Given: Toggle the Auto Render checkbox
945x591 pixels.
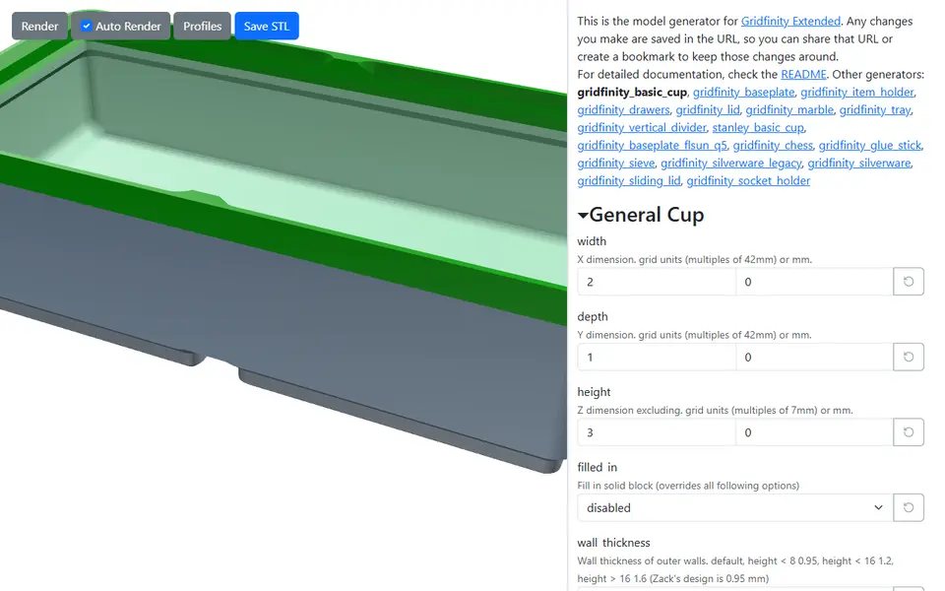Looking at the screenshot, I should coord(87,26).
